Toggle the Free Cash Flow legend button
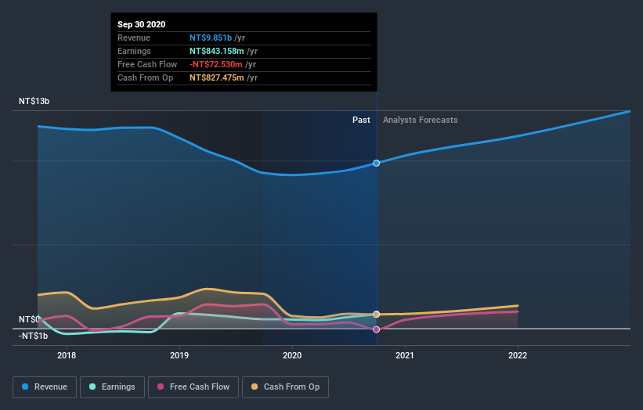 (193, 387)
